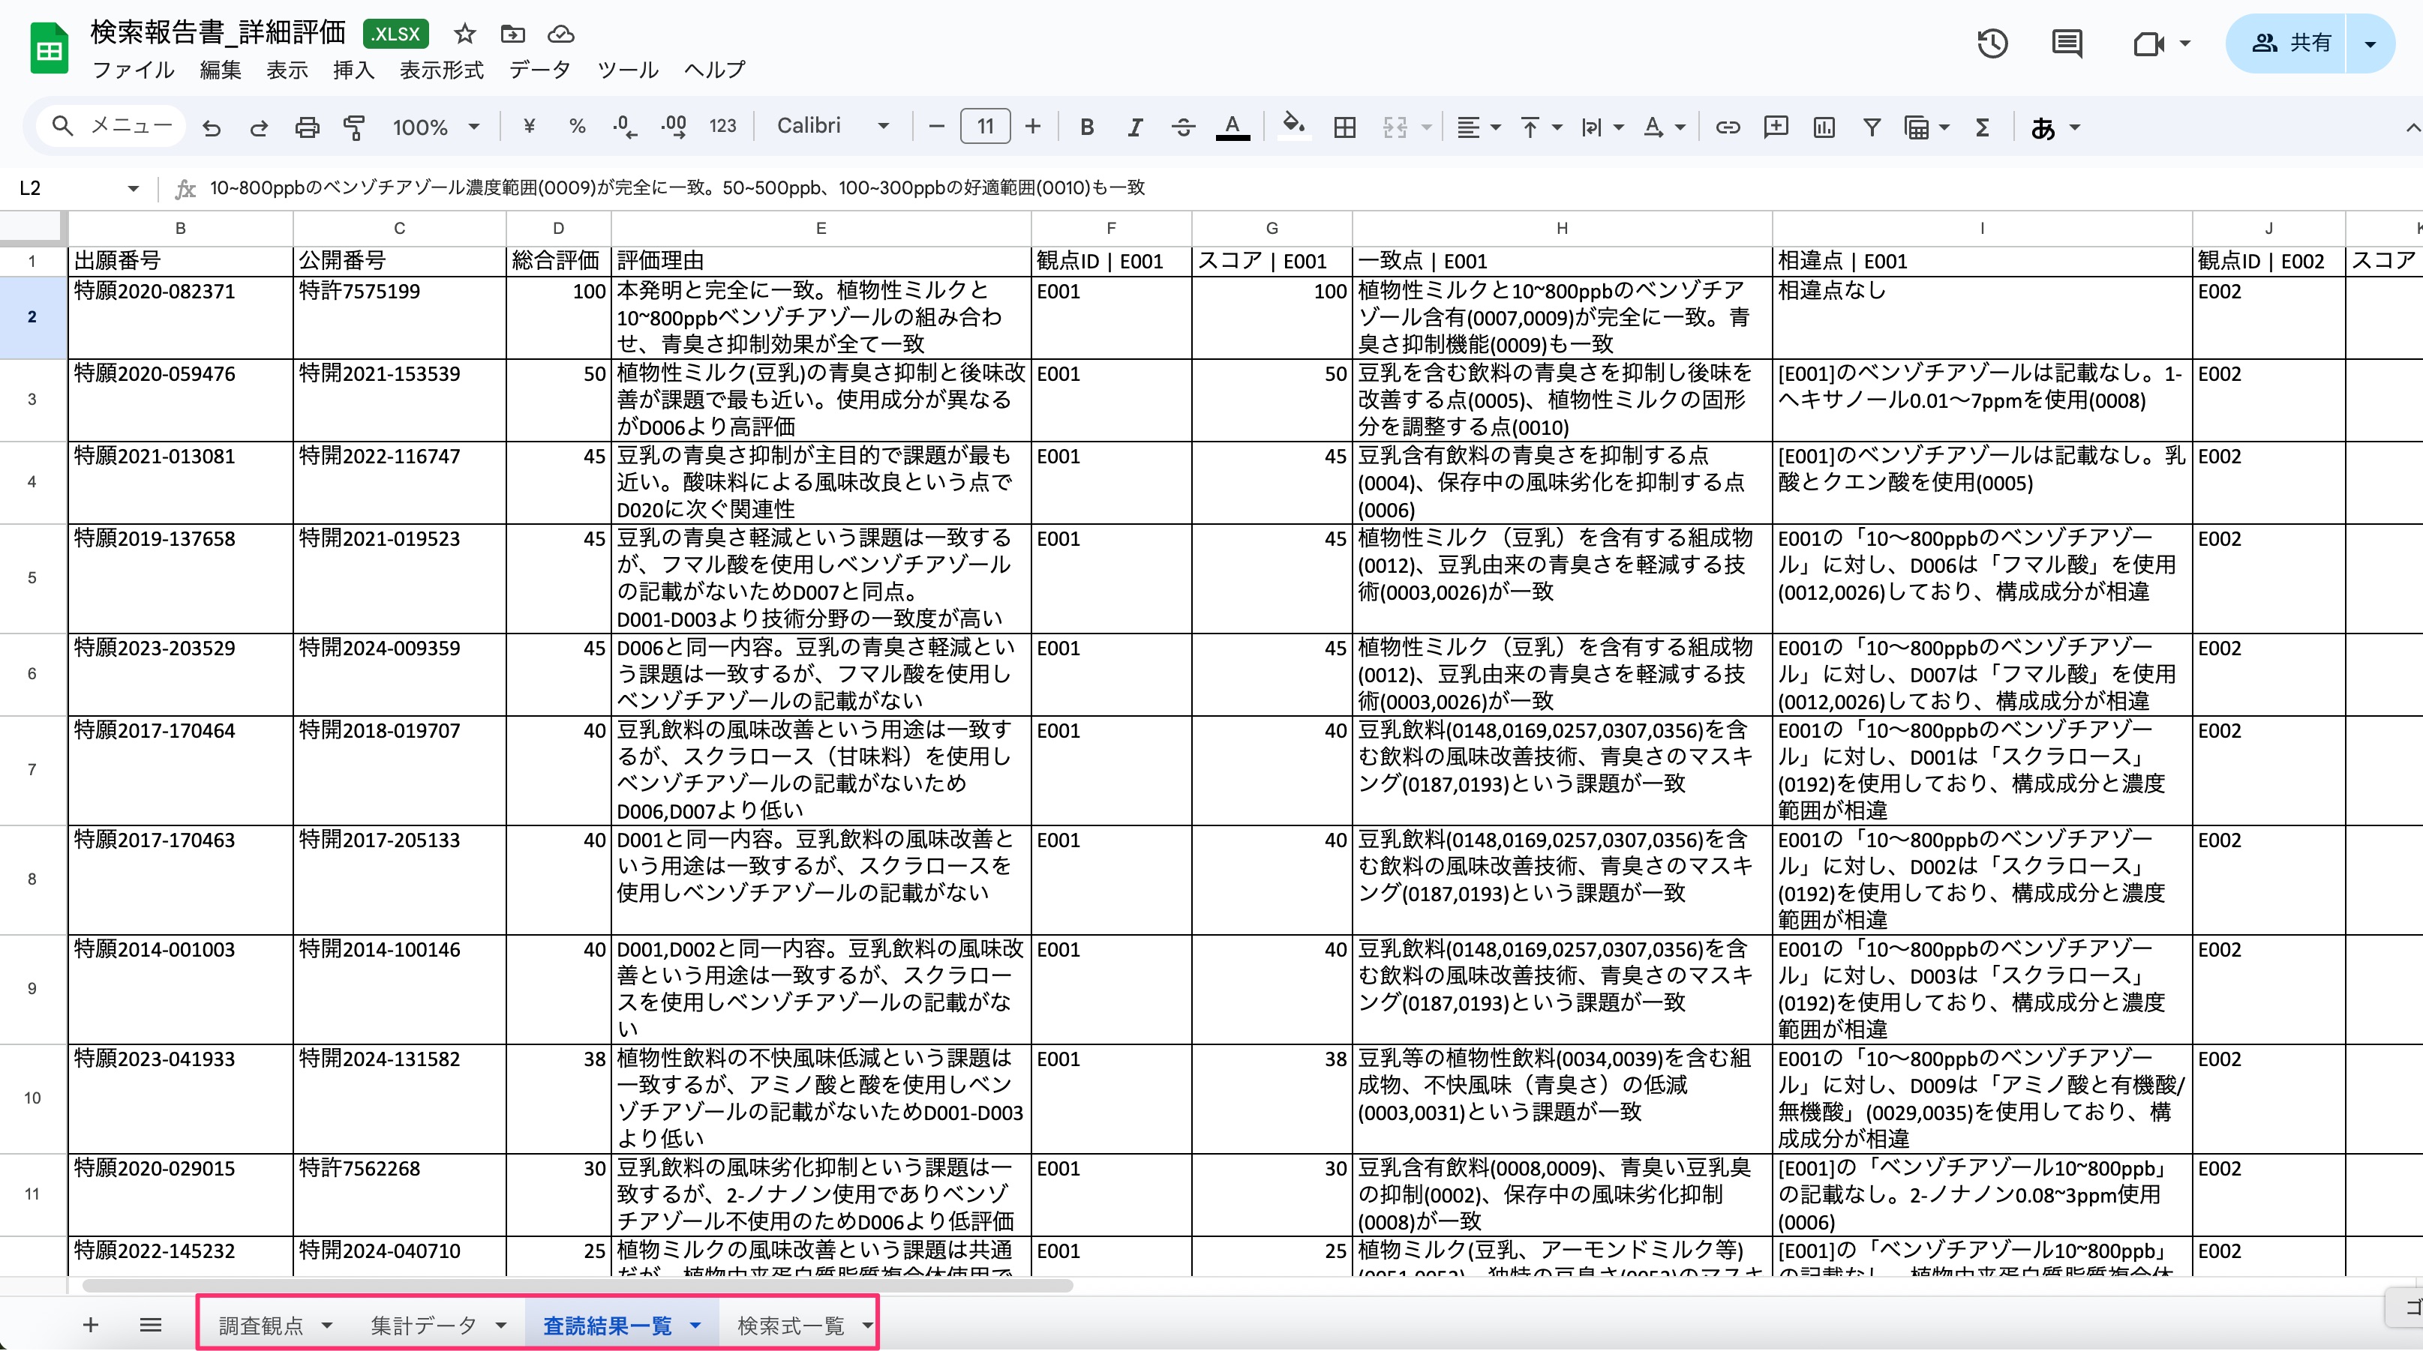This screenshot has width=2423, height=1351.
Task: Add a new sheet plus button
Action: coord(90,1326)
